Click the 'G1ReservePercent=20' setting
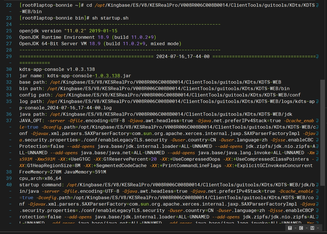 (130, 159)
